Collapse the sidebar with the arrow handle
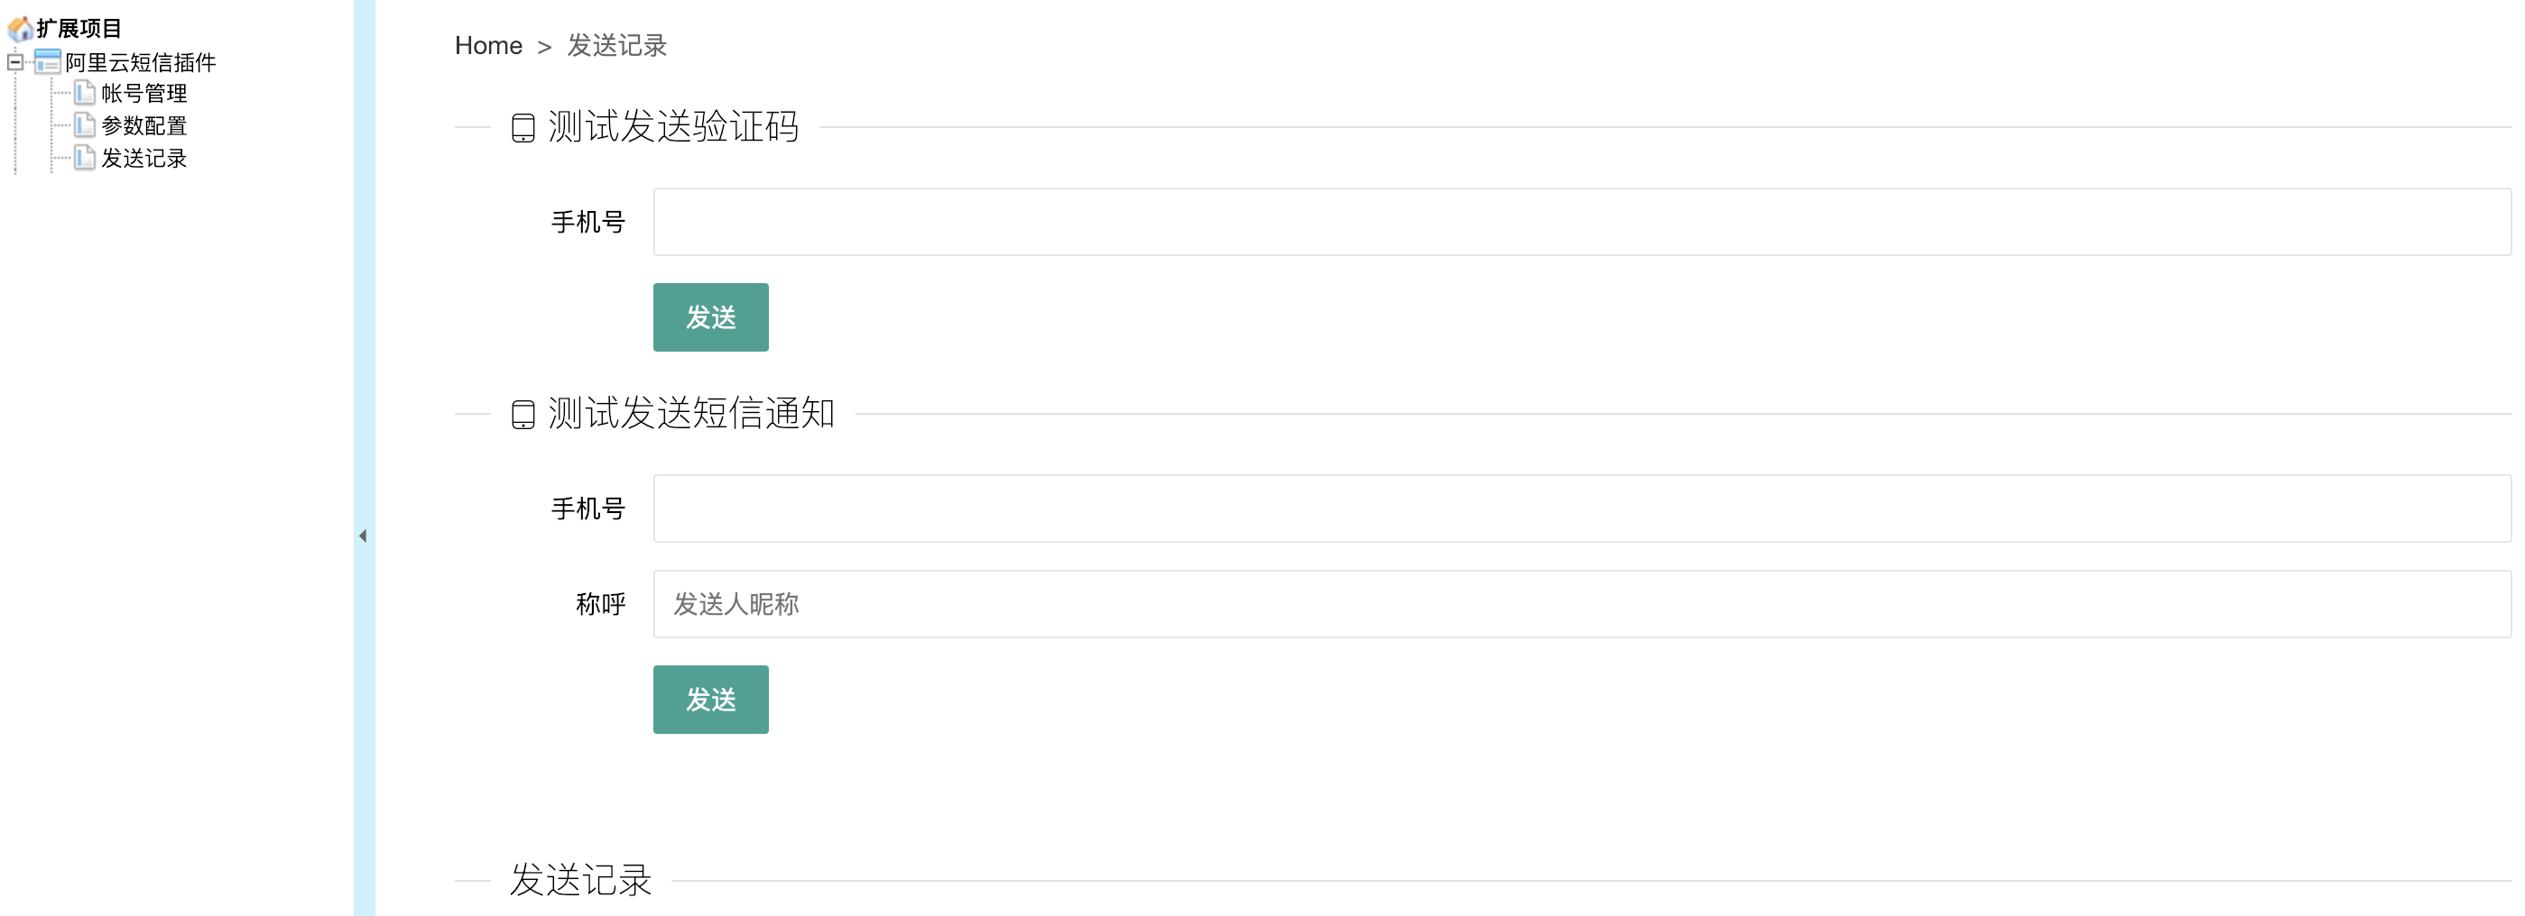The width and height of the screenshot is (2525, 916). [363, 536]
